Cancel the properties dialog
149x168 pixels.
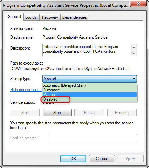point(102,159)
